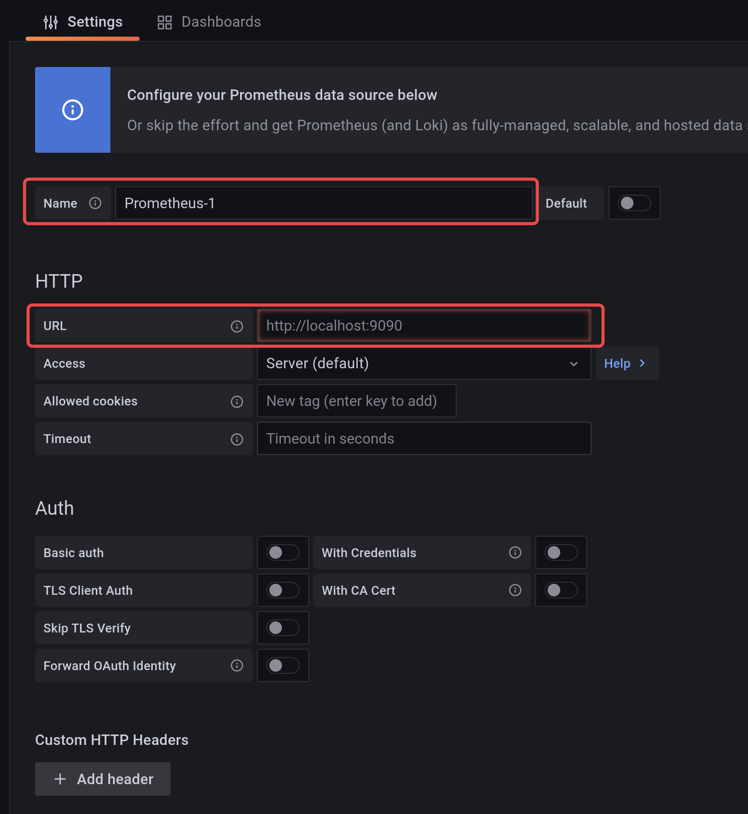This screenshot has width=748, height=814.
Task: Click the Allowed cookies tag input
Action: click(357, 401)
